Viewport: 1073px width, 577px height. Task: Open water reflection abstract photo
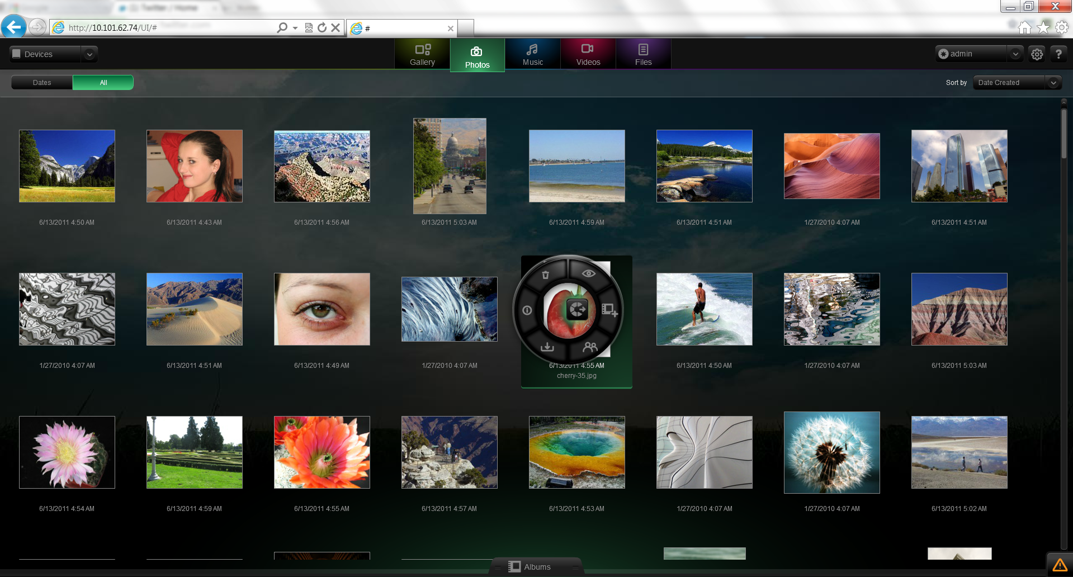click(x=832, y=309)
